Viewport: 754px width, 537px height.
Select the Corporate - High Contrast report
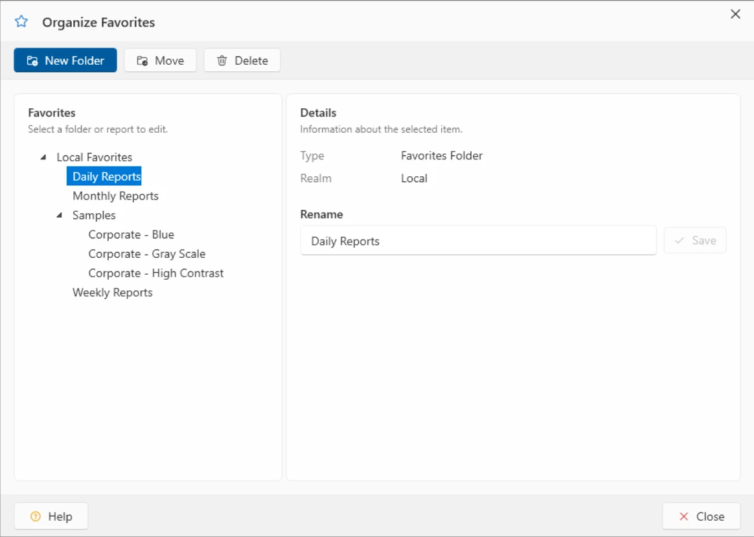click(156, 273)
